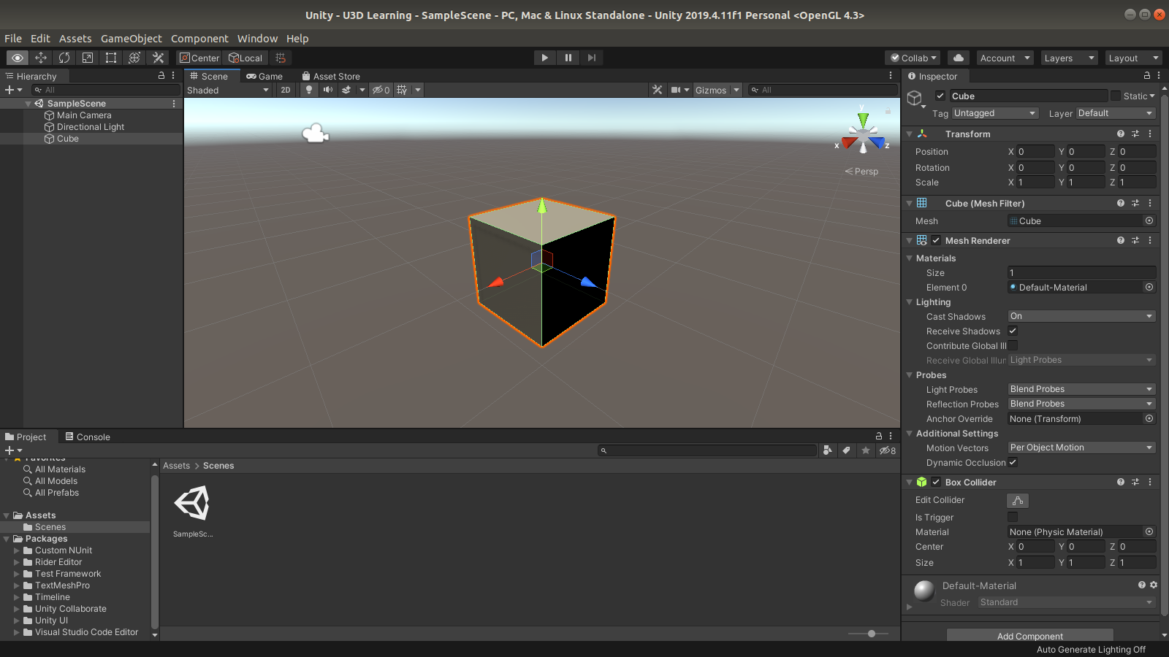Image resolution: width=1169 pixels, height=657 pixels.
Task: Toggle Static checkbox for Cube
Action: pos(1116,96)
